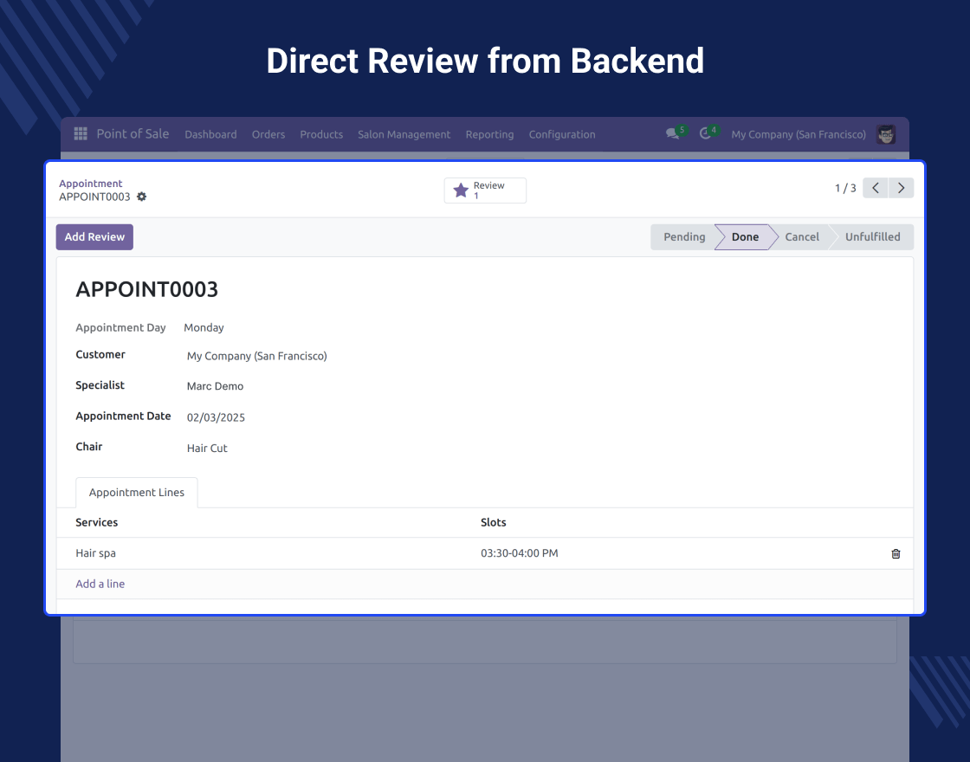Click the user avatar in the top bar
Screen dimensions: 970x762
point(886,134)
